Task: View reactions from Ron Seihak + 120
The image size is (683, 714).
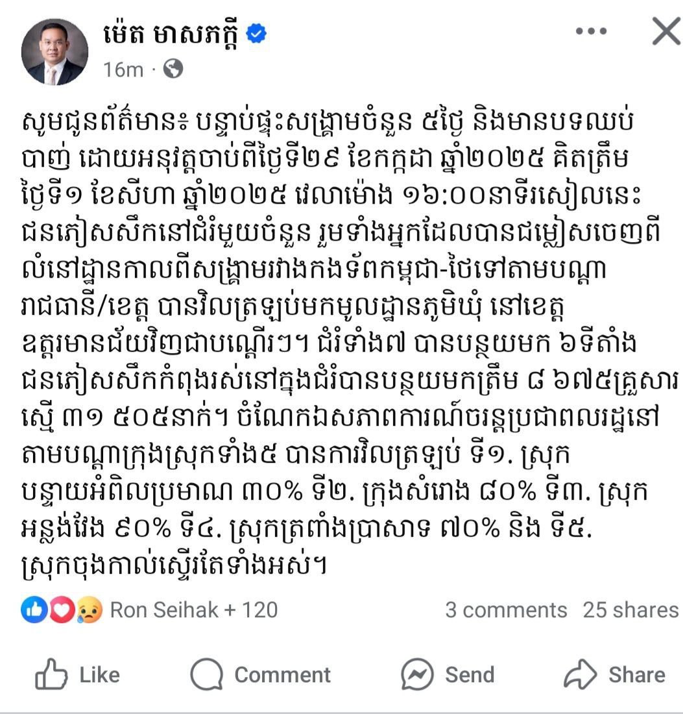Action: tap(193, 609)
